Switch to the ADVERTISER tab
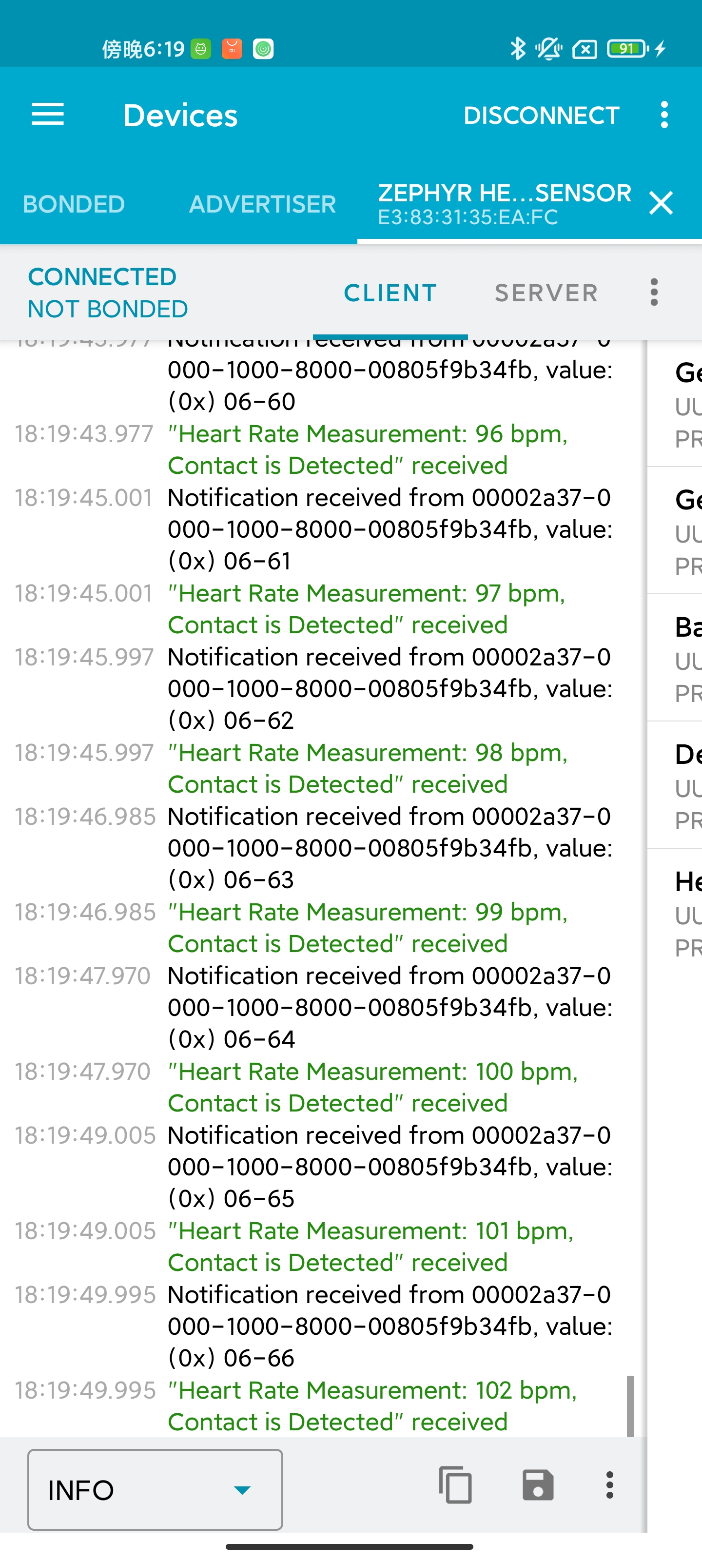 (x=262, y=204)
